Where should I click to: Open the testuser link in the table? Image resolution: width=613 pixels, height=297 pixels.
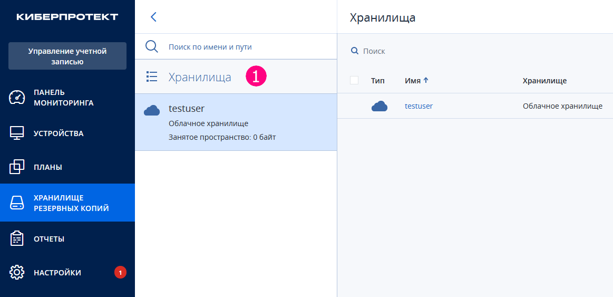(419, 106)
